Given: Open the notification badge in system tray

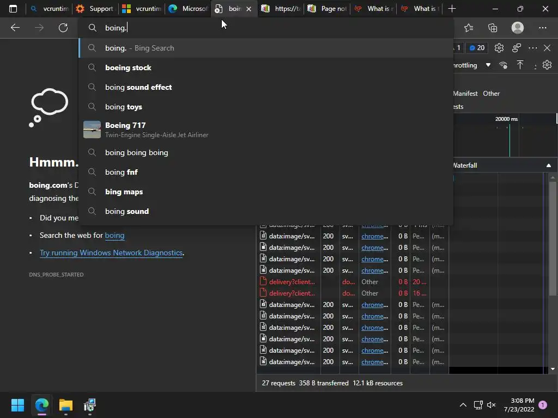Looking at the screenshot, I should (543, 405).
